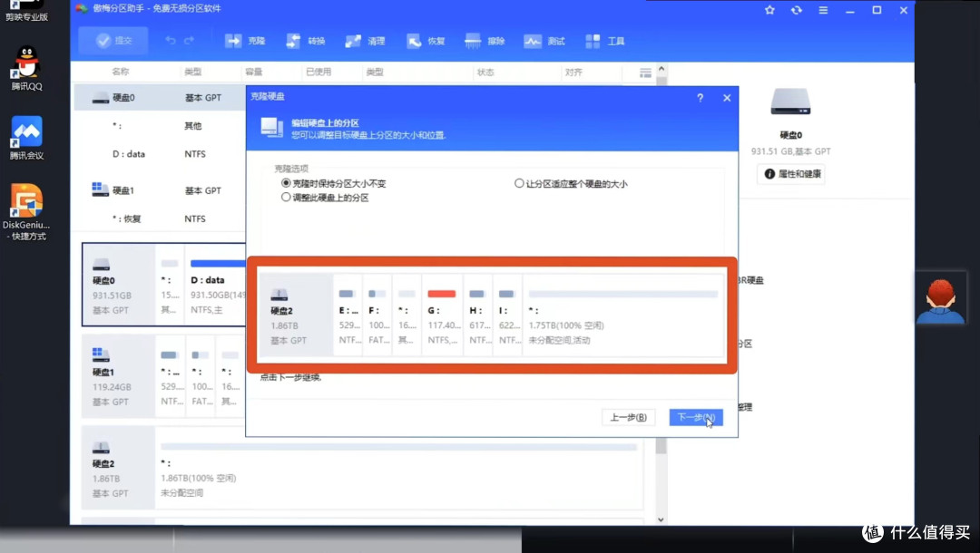This screenshot has width=980, height=553.
Task: Select the 1.86TB unallocated space in main map
Action: tap(398, 468)
